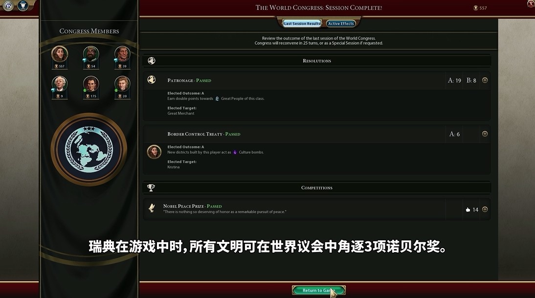Expand the Patronage resolution details

(x=485, y=80)
